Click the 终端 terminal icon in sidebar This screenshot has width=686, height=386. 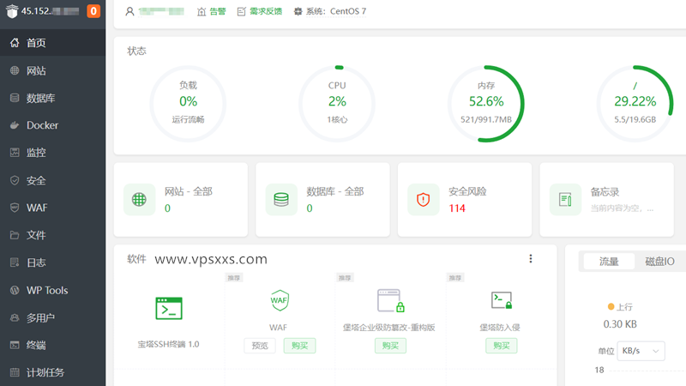(x=15, y=345)
